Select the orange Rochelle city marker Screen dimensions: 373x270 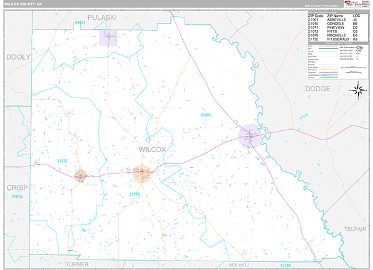(x=142, y=173)
